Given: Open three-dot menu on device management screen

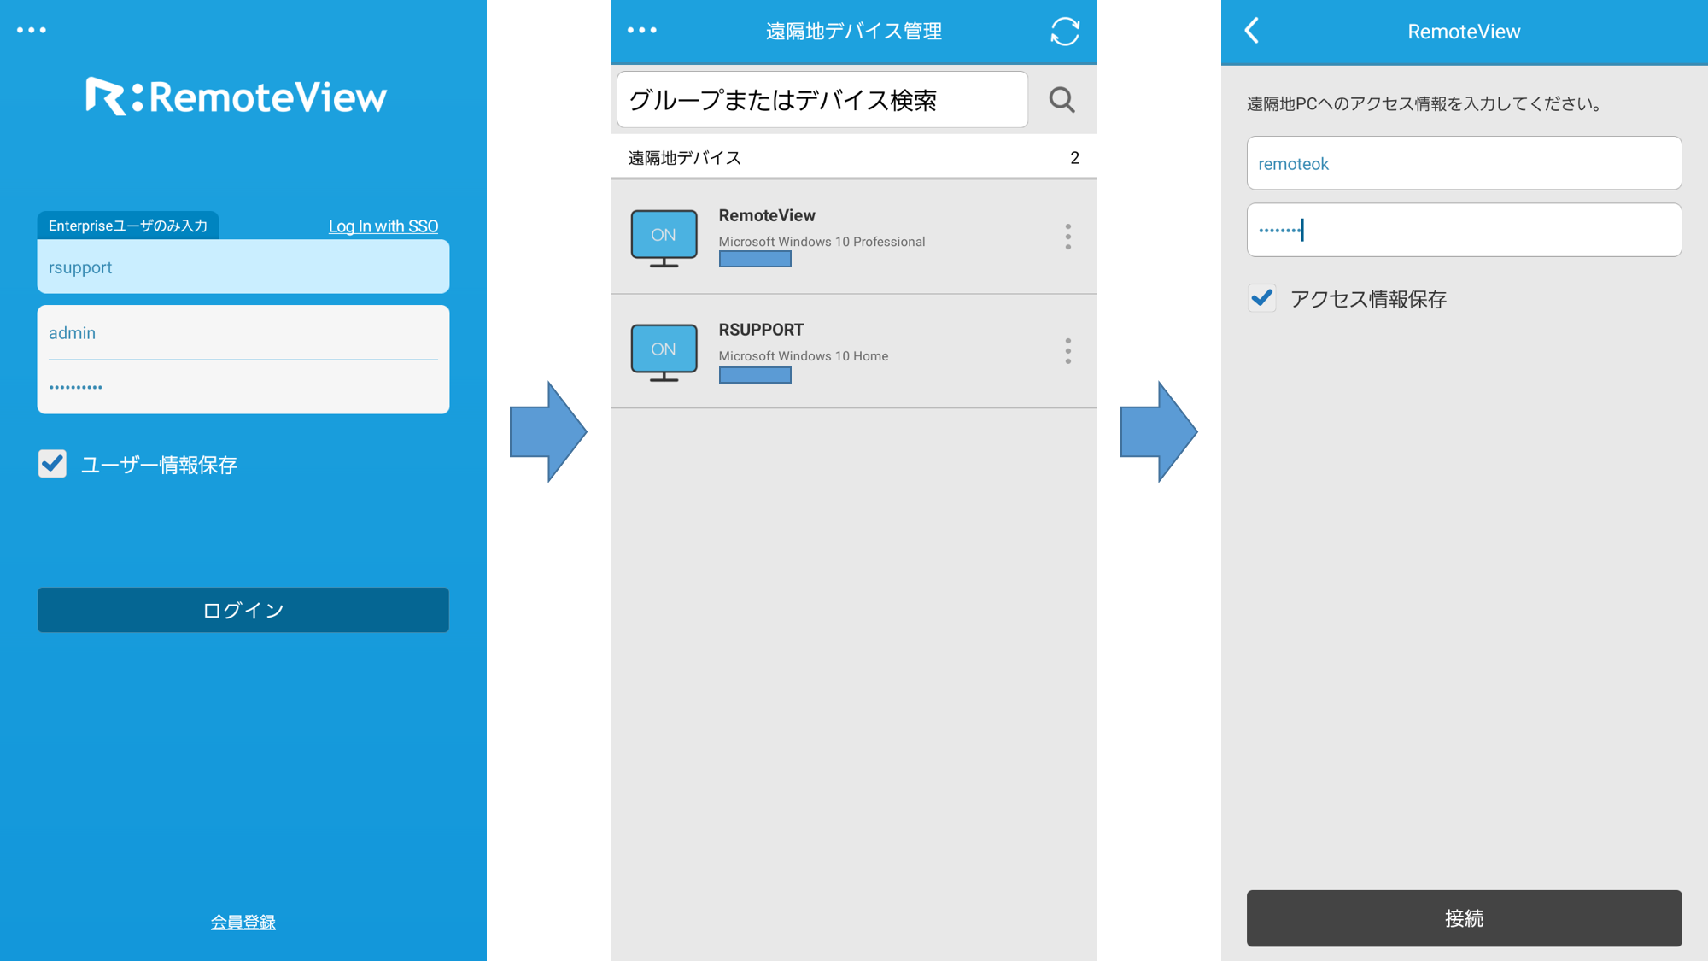Looking at the screenshot, I should click(x=642, y=30).
